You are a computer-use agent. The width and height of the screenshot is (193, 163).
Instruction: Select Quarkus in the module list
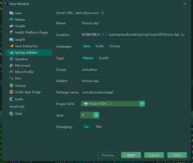click(29, 59)
